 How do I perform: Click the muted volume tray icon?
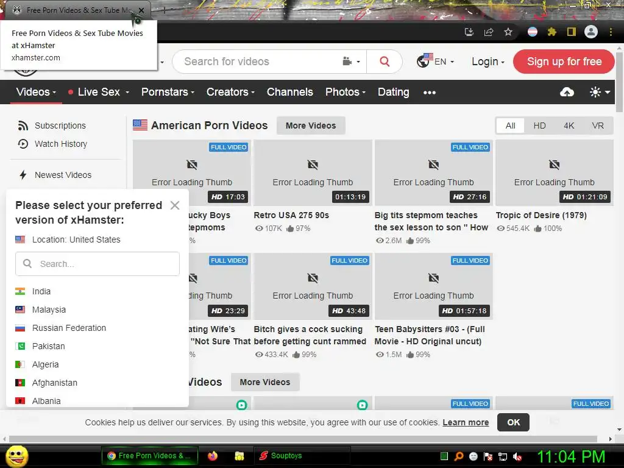[518, 456]
